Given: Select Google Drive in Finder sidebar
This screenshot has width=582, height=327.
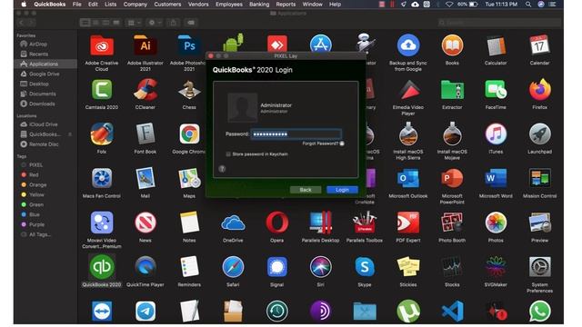Looking at the screenshot, I should click(45, 74).
